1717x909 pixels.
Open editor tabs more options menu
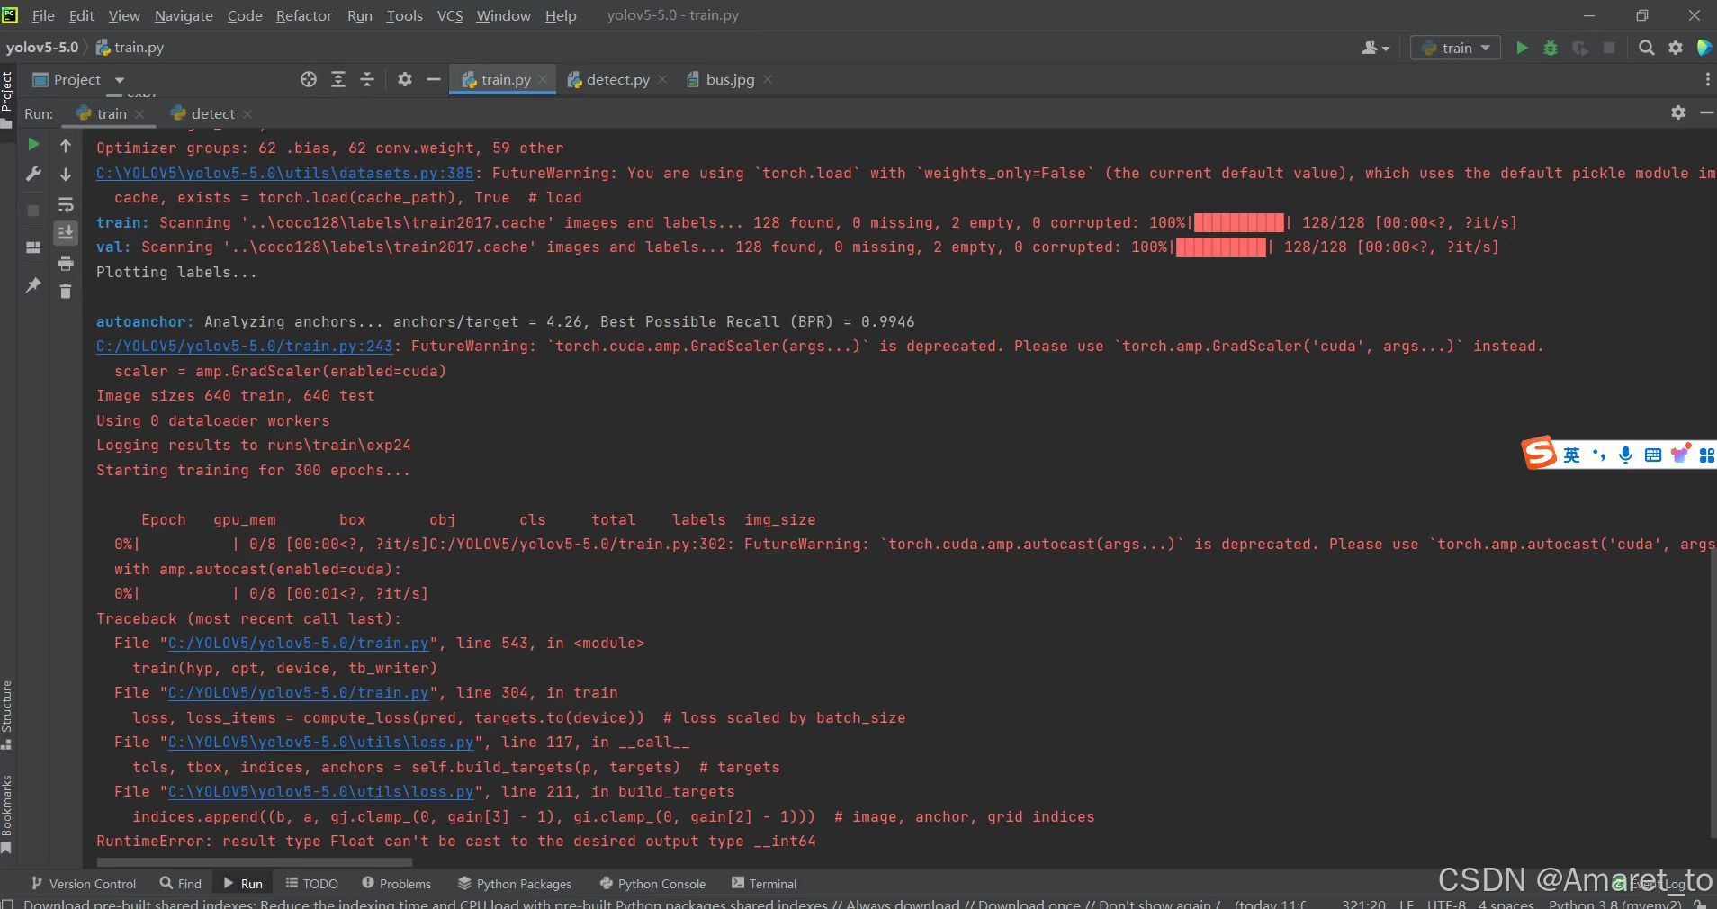click(x=1707, y=79)
